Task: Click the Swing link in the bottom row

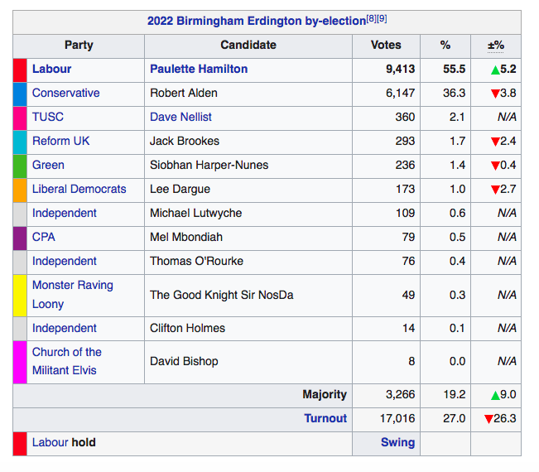Action: coord(397,443)
